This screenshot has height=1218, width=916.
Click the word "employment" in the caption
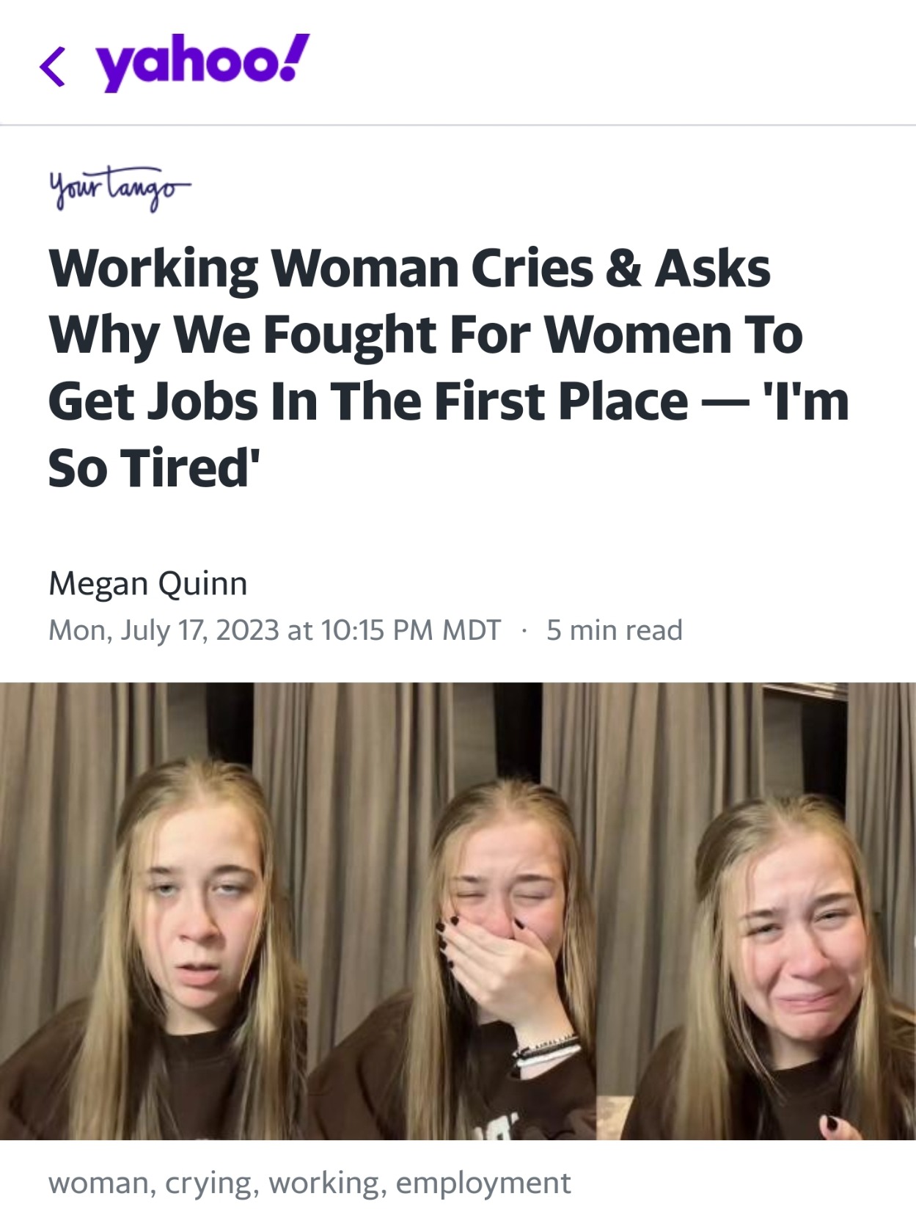(483, 1183)
